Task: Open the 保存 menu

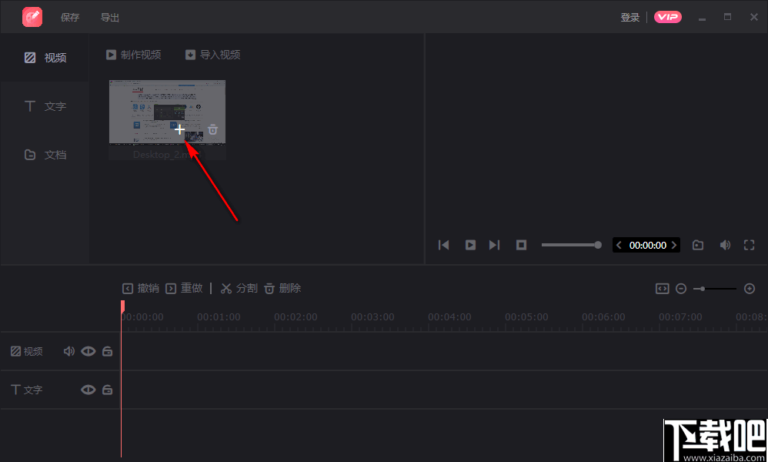Action: tap(70, 18)
